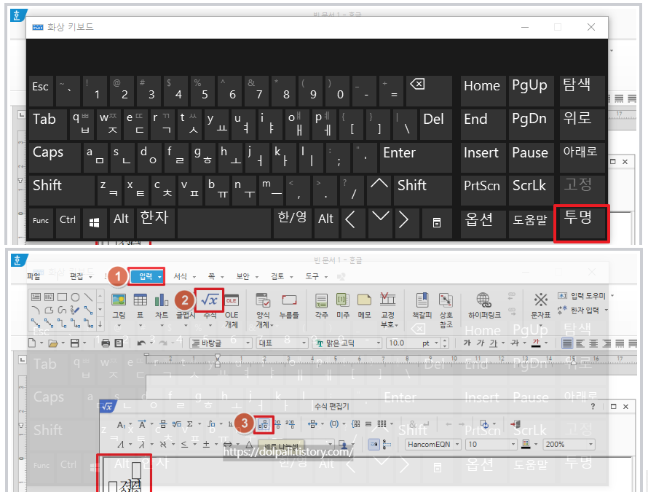This screenshot has width=648, height=492.
Task: Click the ≤ relation symbols icon
Action: tap(184, 445)
